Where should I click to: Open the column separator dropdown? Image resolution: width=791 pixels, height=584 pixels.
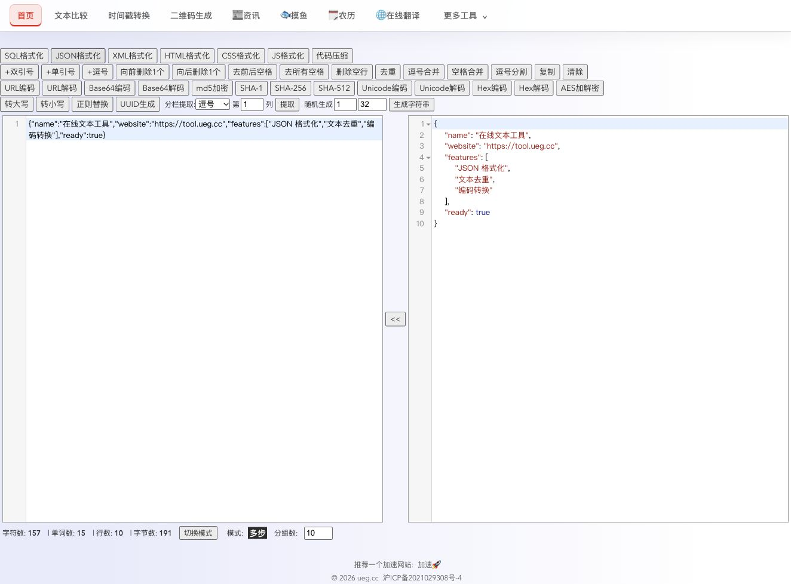click(x=213, y=104)
